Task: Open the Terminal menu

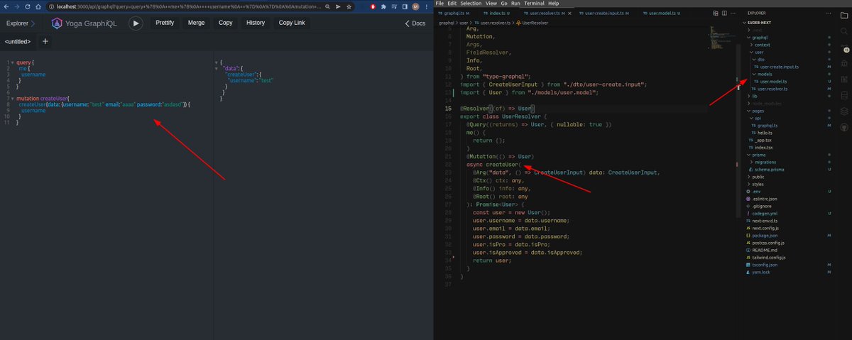Action: pyautogui.click(x=534, y=4)
